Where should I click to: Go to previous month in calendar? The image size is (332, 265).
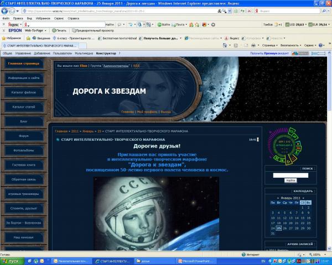click(x=278, y=198)
